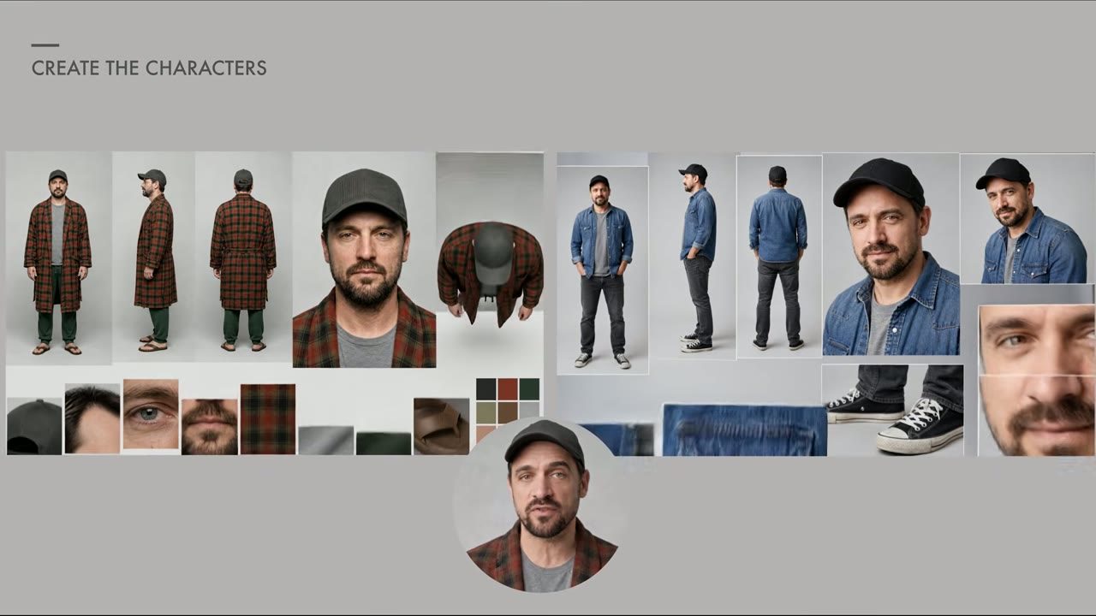Screen dimensions: 1096x616
Task: Select the back view of plaid-robe character
Action: click(x=243, y=258)
